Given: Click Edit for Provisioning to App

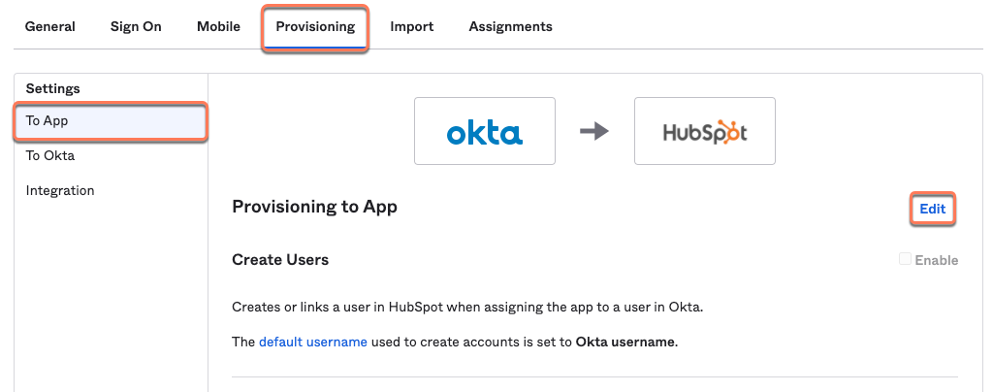Looking at the screenshot, I should (x=932, y=209).
